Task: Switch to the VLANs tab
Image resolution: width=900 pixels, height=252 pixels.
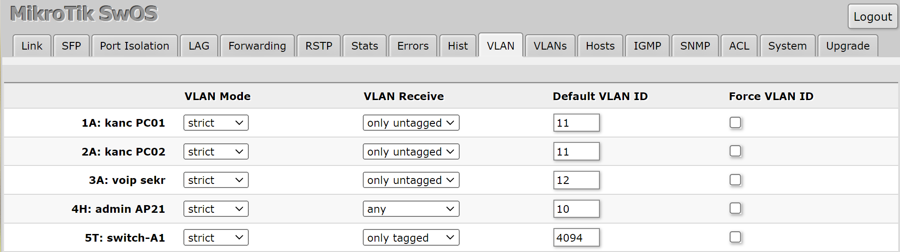Action: click(550, 46)
